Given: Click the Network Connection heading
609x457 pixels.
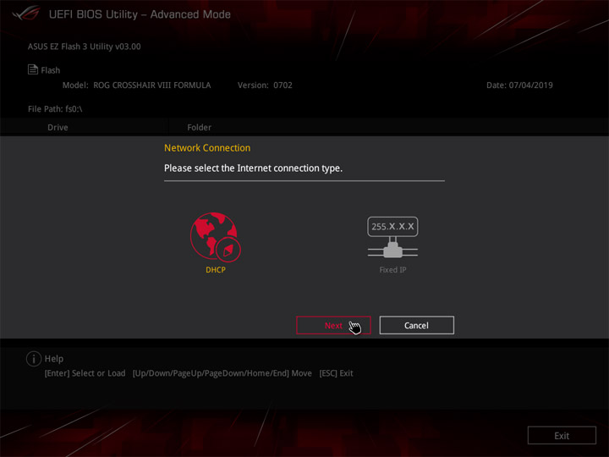Looking at the screenshot, I should [207, 148].
